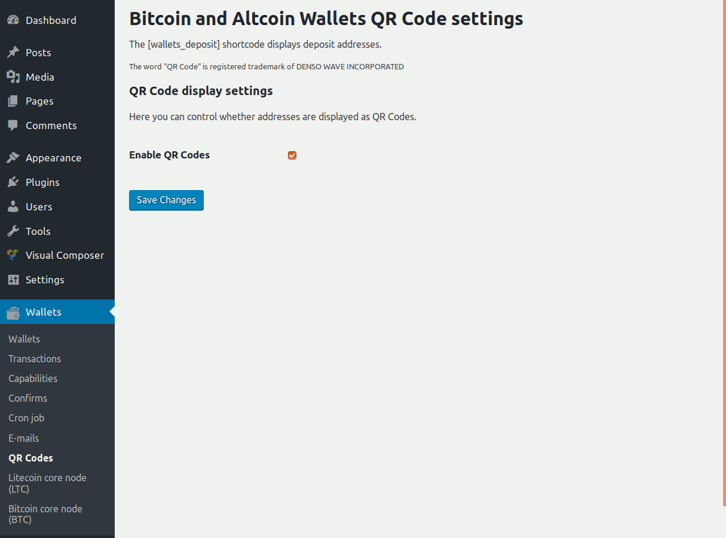Click the Dashboard gauge icon
This screenshot has width=726, height=538.
[13, 20]
